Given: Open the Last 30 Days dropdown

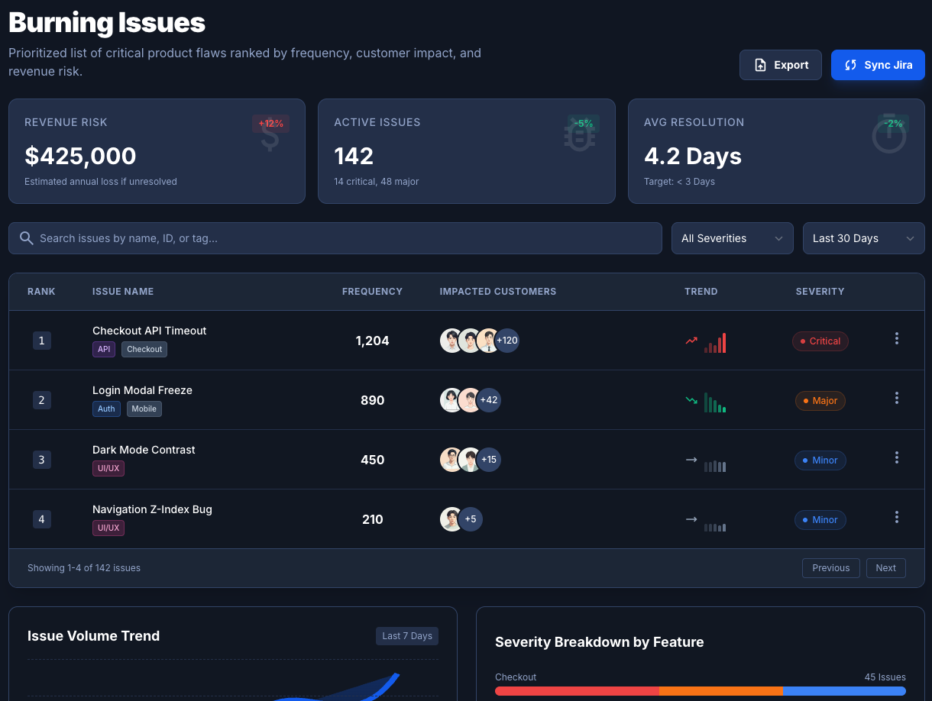Looking at the screenshot, I should tap(863, 237).
